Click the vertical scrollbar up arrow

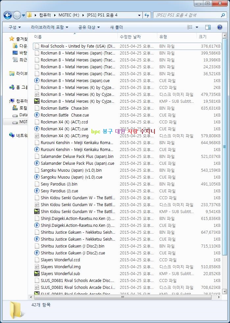(x=224, y=36)
